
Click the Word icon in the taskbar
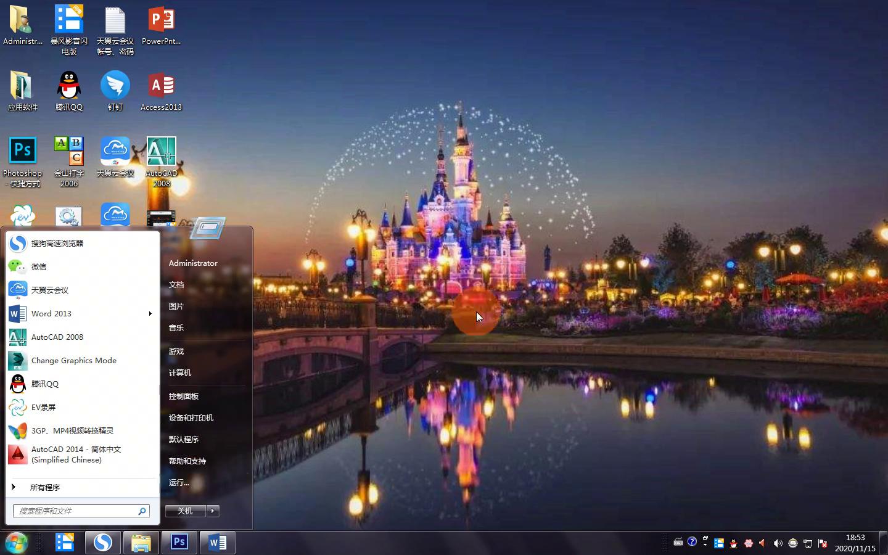tap(217, 543)
